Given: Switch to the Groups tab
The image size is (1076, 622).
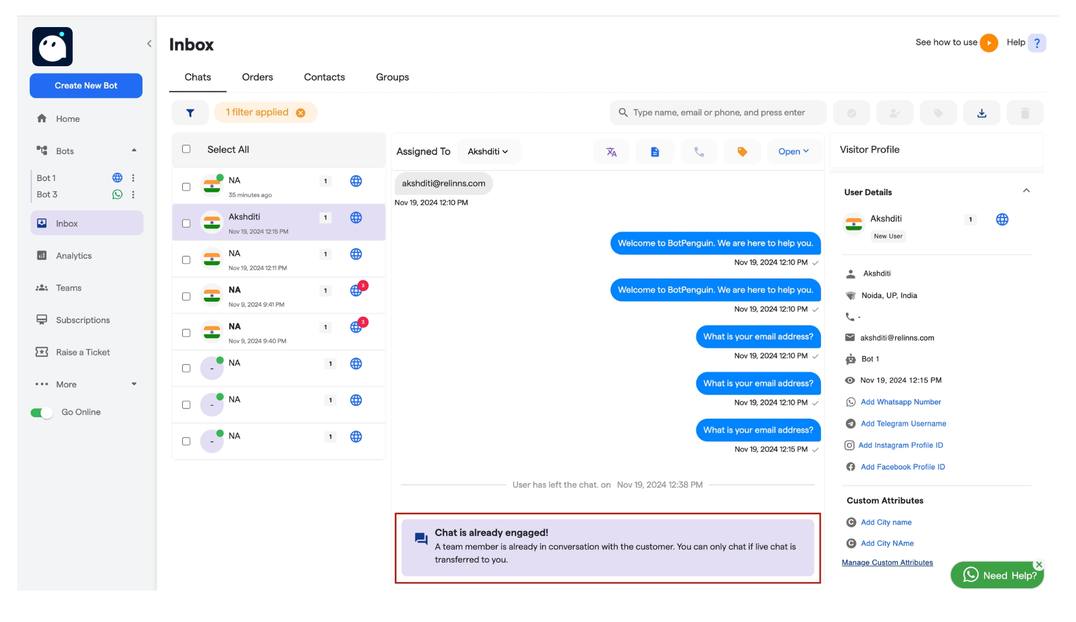Looking at the screenshot, I should (393, 77).
